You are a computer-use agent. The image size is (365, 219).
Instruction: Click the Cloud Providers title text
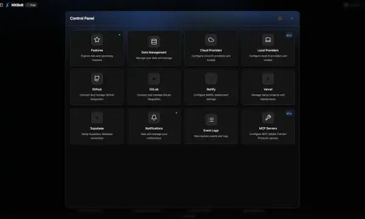(211, 50)
